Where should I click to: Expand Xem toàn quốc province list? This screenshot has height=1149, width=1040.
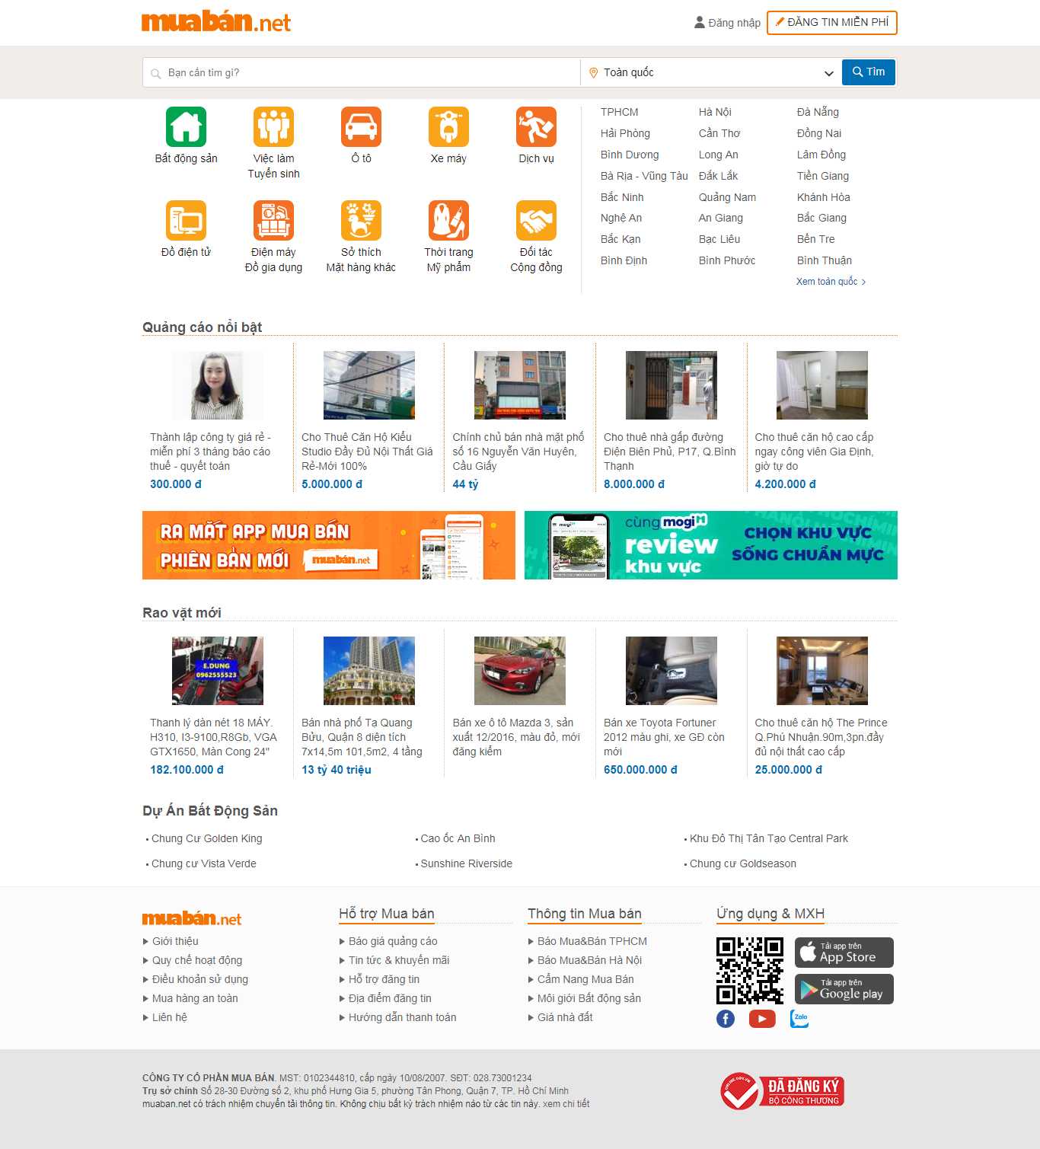click(x=830, y=281)
